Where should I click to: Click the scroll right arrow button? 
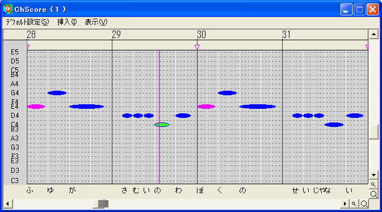pos(345,203)
